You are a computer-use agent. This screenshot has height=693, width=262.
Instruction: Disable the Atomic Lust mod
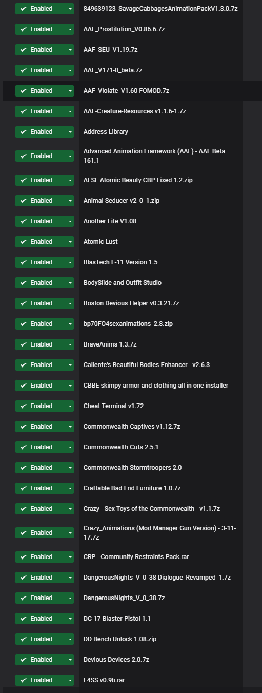pos(40,242)
